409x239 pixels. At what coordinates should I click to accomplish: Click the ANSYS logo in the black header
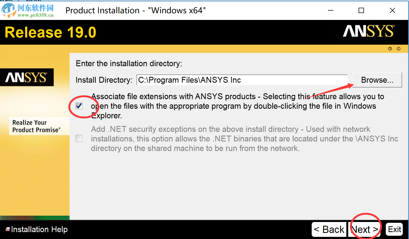368,31
